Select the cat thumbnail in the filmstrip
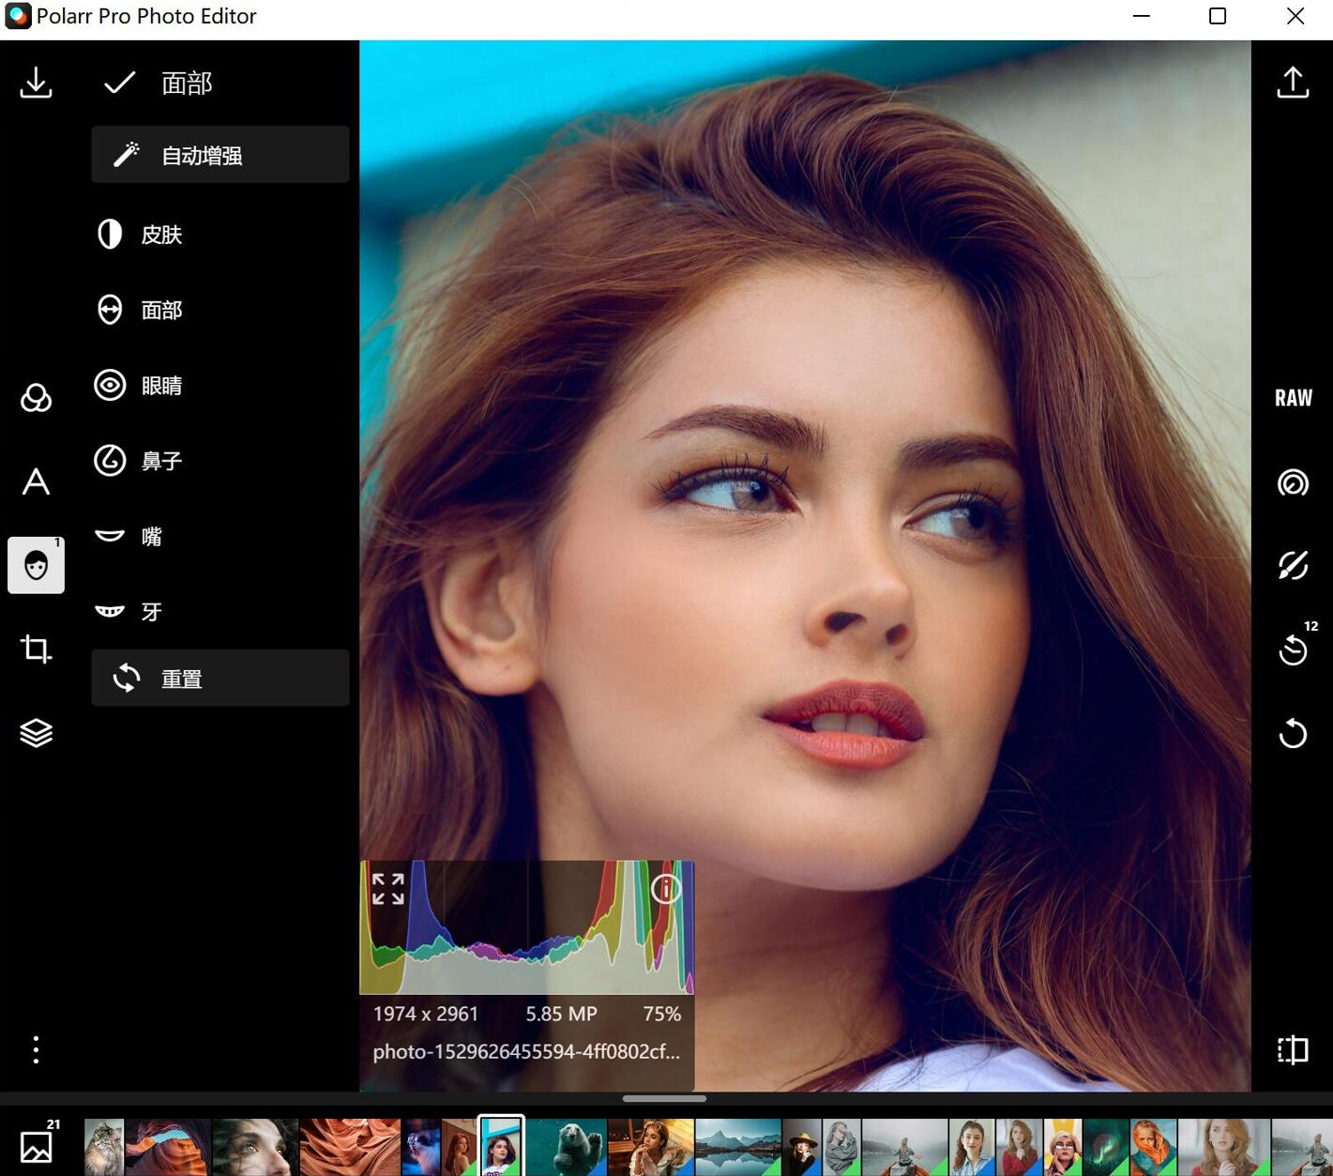This screenshot has width=1333, height=1176. point(104,1147)
